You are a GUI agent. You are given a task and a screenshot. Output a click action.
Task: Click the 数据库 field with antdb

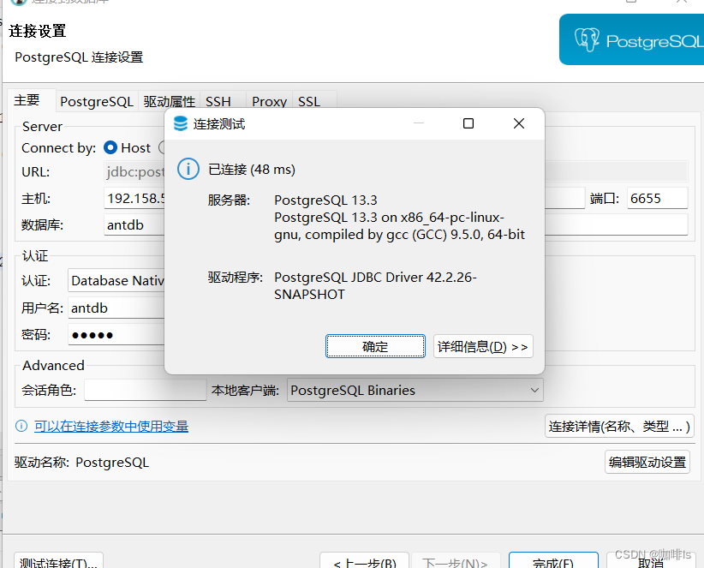(x=396, y=224)
